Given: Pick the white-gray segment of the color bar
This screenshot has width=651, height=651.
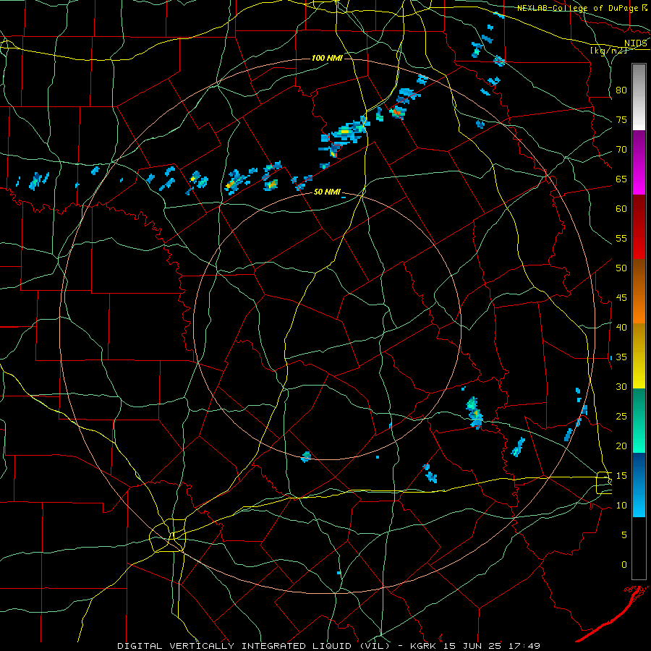Looking at the screenshot, I should (x=639, y=97).
